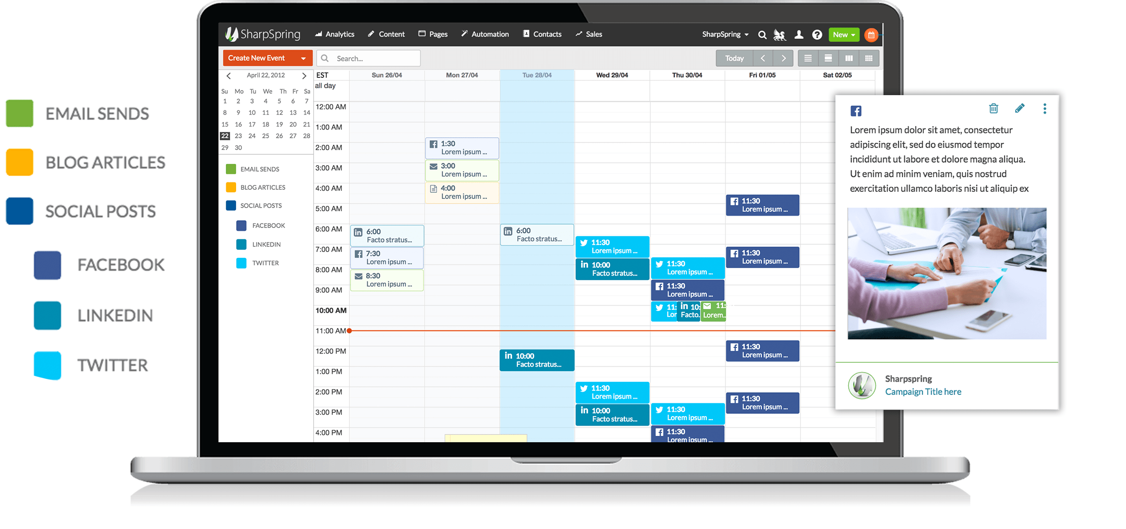Open the Automation menu
Screen dimensions: 1126x529
tap(485, 34)
